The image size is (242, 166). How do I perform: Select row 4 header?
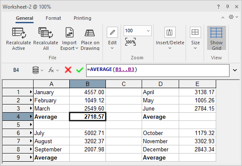point(18,117)
